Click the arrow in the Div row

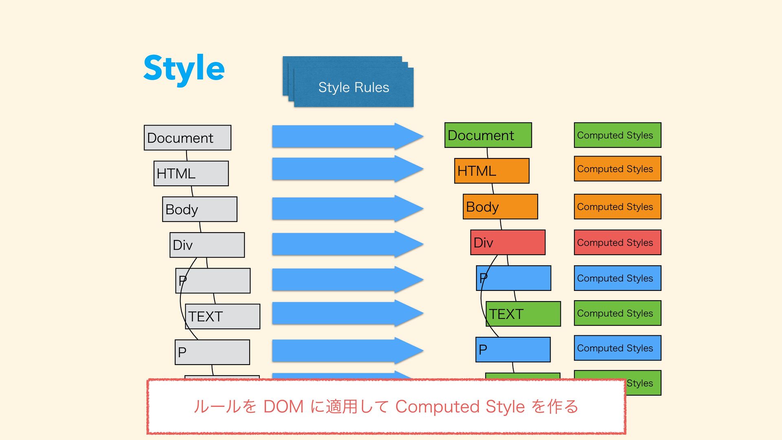[348, 244]
